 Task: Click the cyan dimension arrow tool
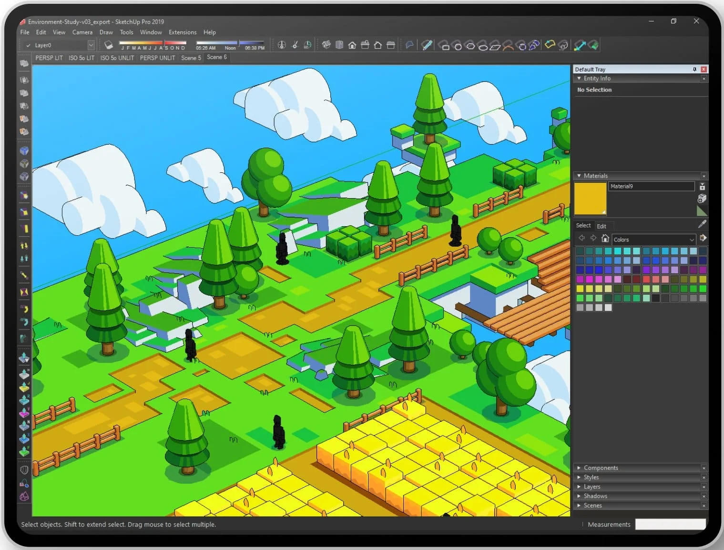coord(580,45)
